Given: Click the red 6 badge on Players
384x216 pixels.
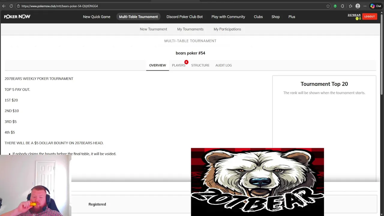Looking at the screenshot, I should point(186,62).
